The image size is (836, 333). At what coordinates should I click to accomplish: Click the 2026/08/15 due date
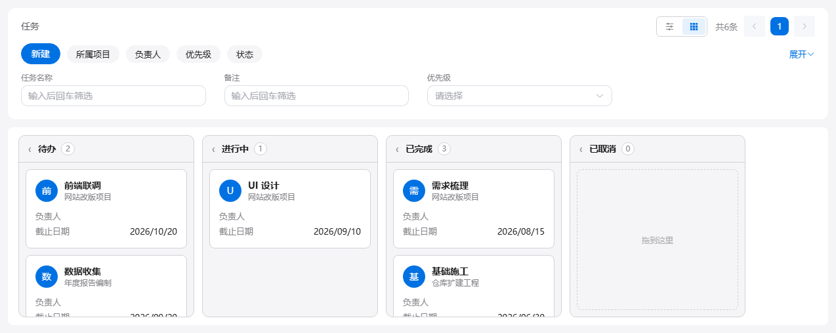(x=521, y=231)
